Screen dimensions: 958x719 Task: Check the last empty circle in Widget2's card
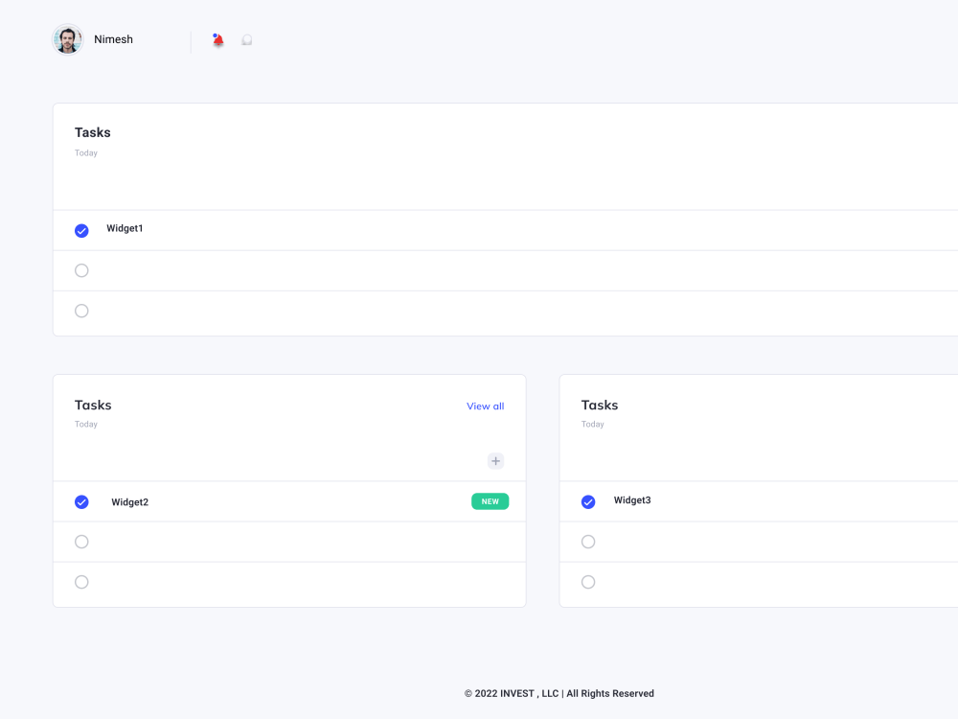click(81, 582)
